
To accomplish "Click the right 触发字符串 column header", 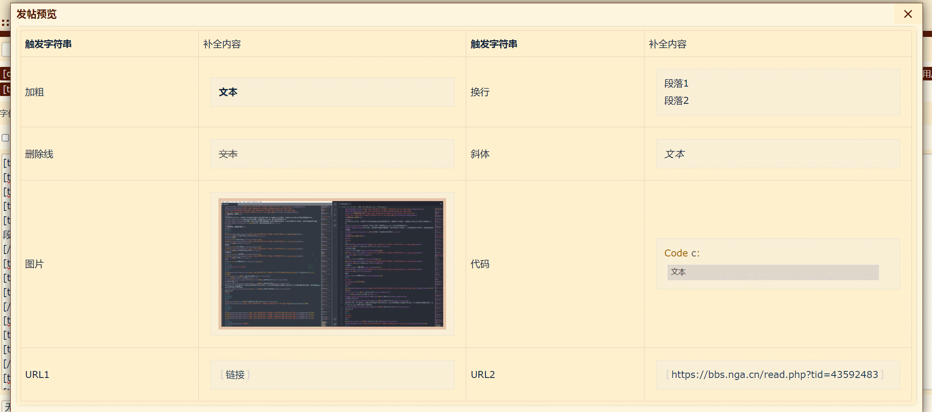I will 494,44.
